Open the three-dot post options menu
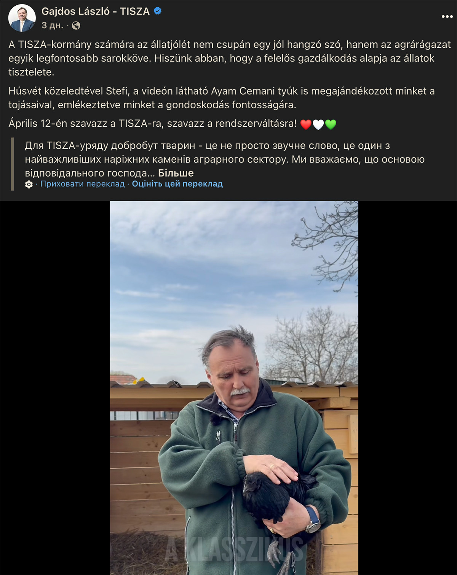Image resolution: width=457 pixels, height=575 pixels. click(x=447, y=16)
